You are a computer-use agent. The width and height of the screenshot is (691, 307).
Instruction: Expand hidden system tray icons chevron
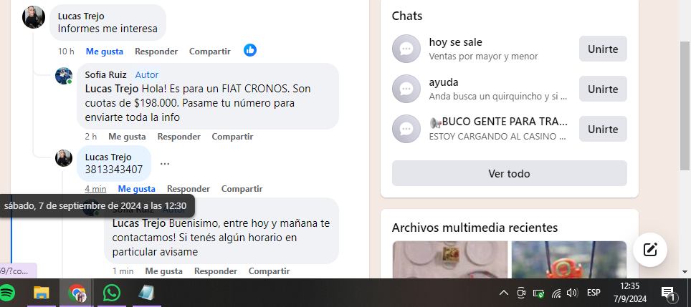(504, 293)
